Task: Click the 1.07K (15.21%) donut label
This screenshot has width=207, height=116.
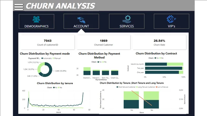Action: tap(33, 62)
